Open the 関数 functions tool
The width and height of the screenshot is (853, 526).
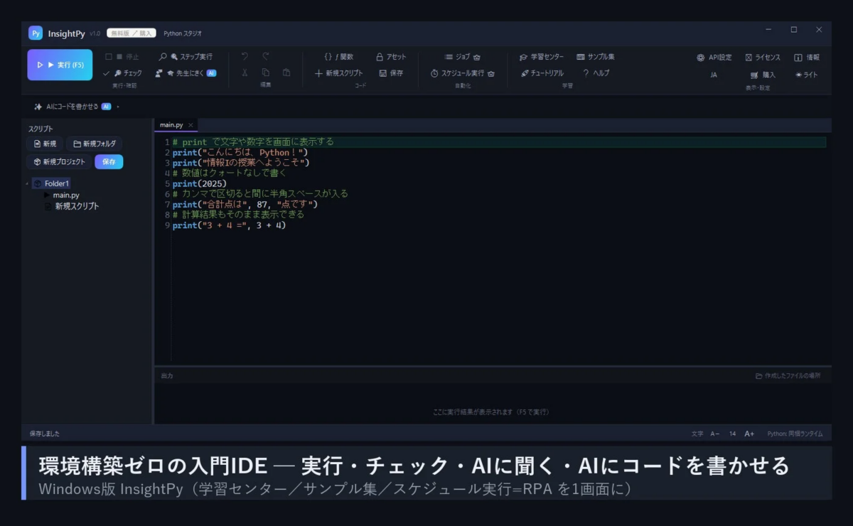click(338, 57)
